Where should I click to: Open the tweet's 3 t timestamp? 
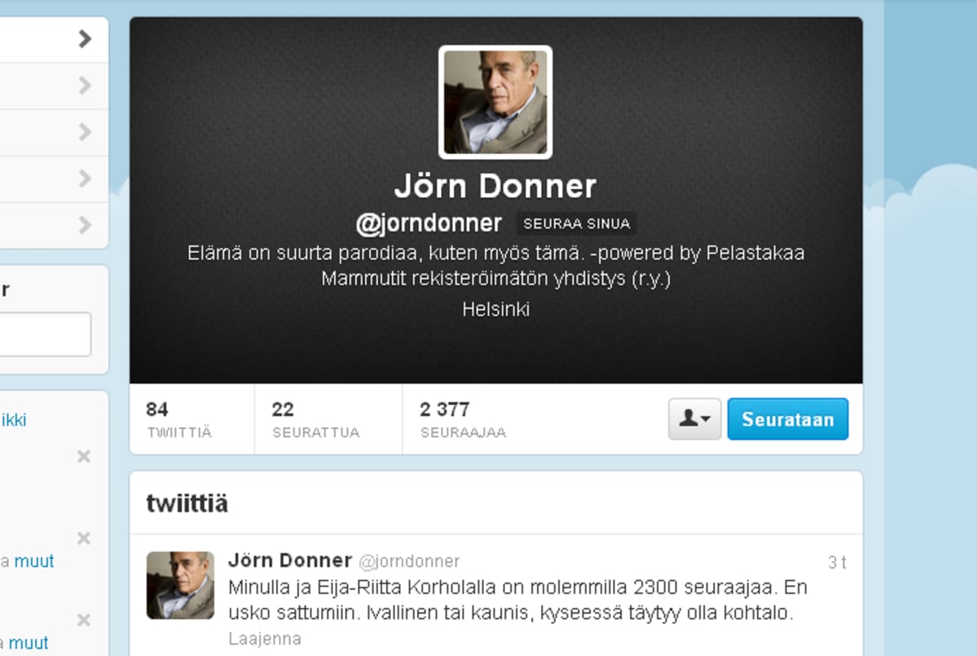point(837,562)
